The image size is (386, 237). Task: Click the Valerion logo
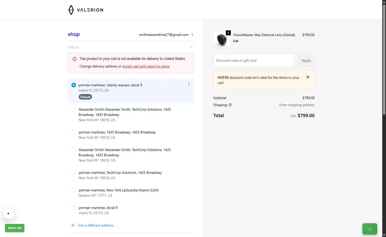pos(86,10)
